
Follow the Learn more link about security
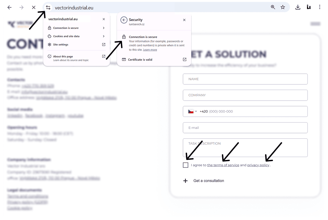pyautogui.click(x=150, y=50)
